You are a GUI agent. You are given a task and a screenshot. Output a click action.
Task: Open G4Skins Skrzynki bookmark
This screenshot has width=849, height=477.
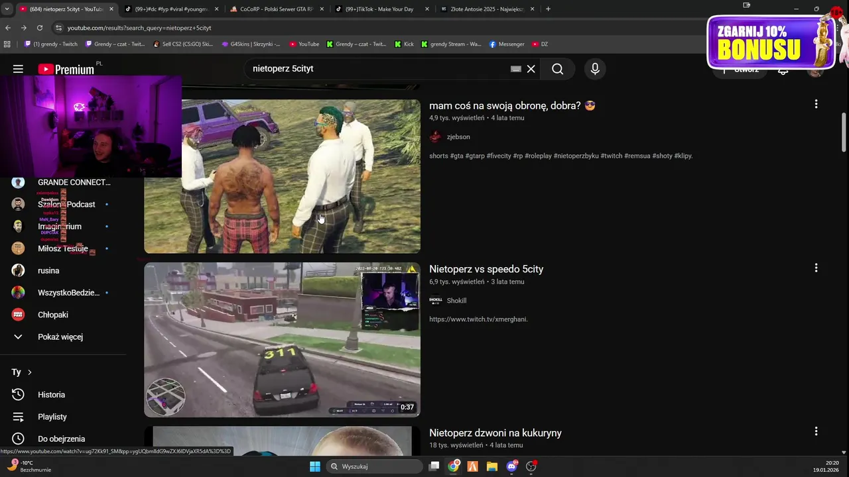coord(251,44)
